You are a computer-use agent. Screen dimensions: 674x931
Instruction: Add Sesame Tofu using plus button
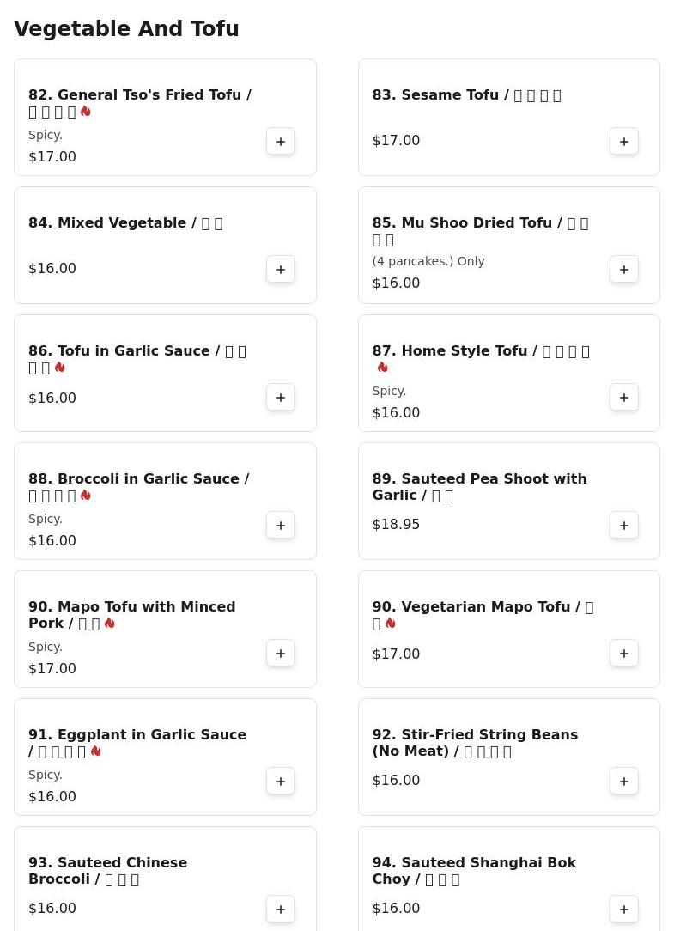(624, 142)
